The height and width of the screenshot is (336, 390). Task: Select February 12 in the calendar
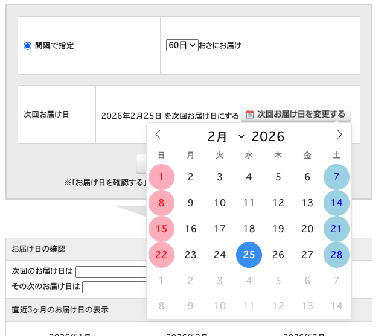pos(278,203)
